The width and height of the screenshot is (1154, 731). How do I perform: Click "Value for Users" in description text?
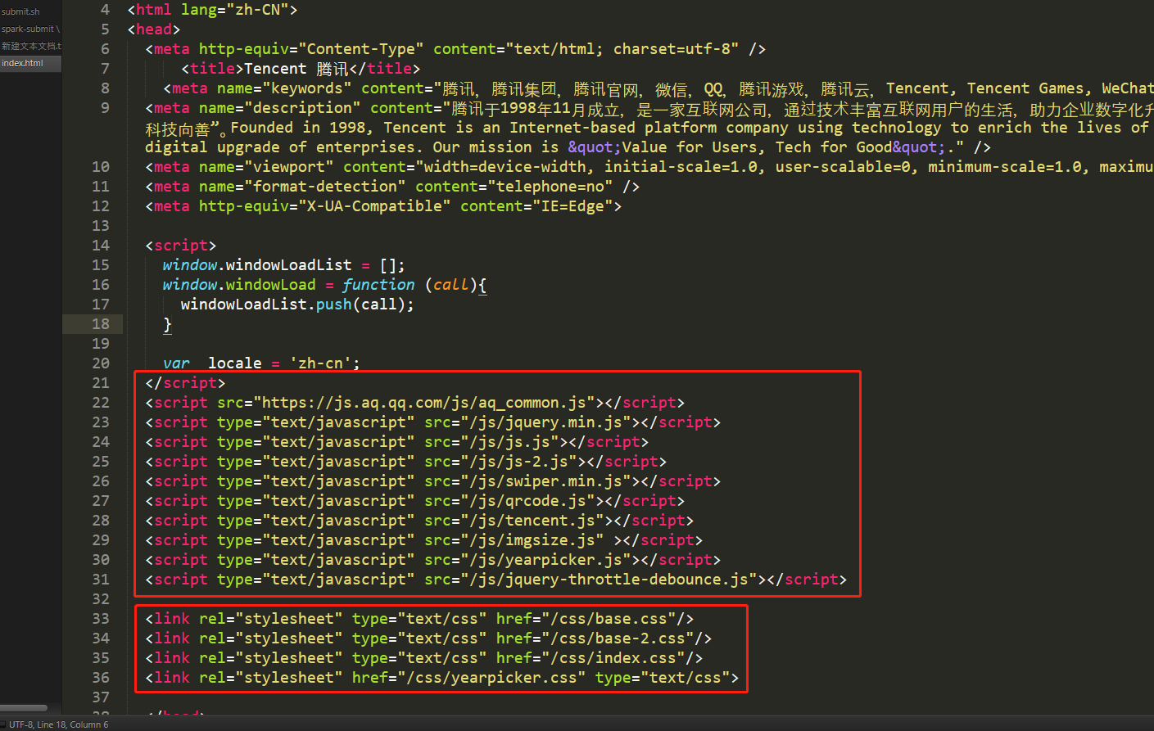[x=690, y=147]
